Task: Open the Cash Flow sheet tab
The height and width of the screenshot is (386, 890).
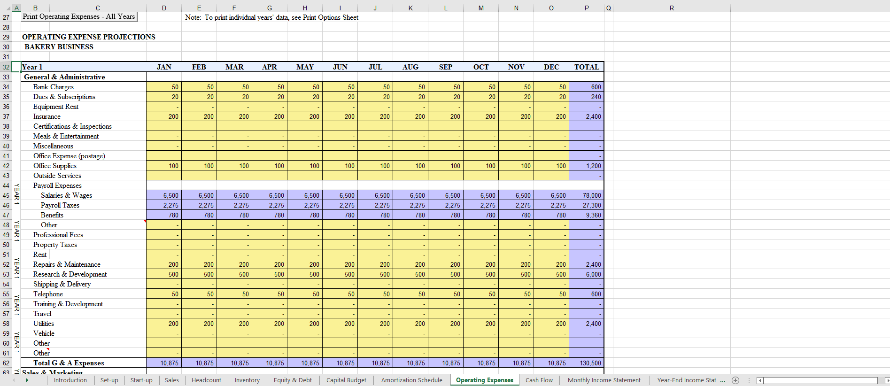Action: [539, 380]
